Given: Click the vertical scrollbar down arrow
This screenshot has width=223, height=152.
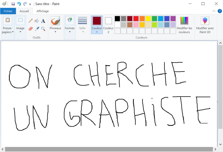Looking at the screenshot, I should (x=220, y=144).
